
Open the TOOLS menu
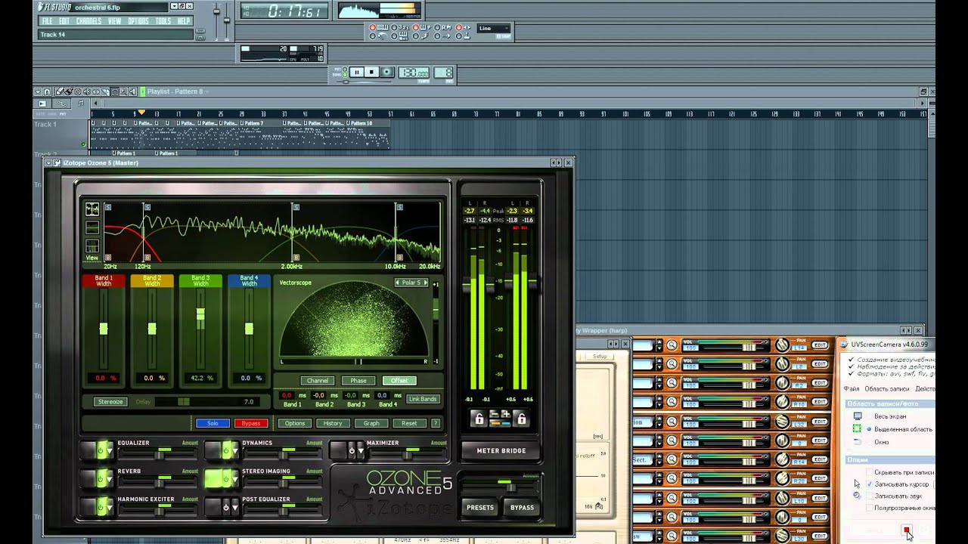tap(163, 21)
